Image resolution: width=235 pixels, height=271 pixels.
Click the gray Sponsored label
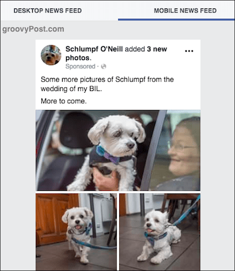[x=80, y=67]
